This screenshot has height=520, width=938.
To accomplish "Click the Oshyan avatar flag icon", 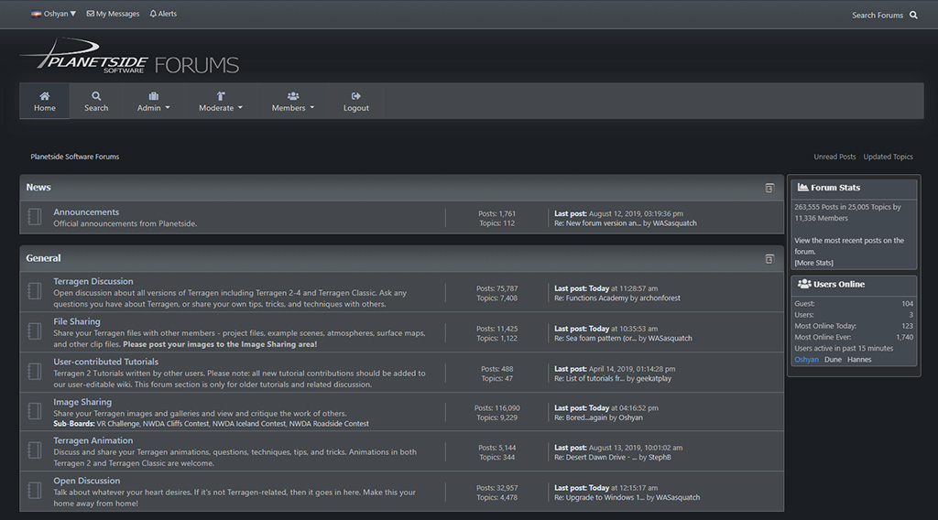I will [36, 13].
